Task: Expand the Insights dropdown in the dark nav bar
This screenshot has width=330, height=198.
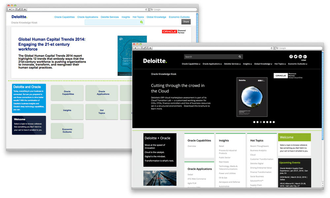Action: point(247,64)
